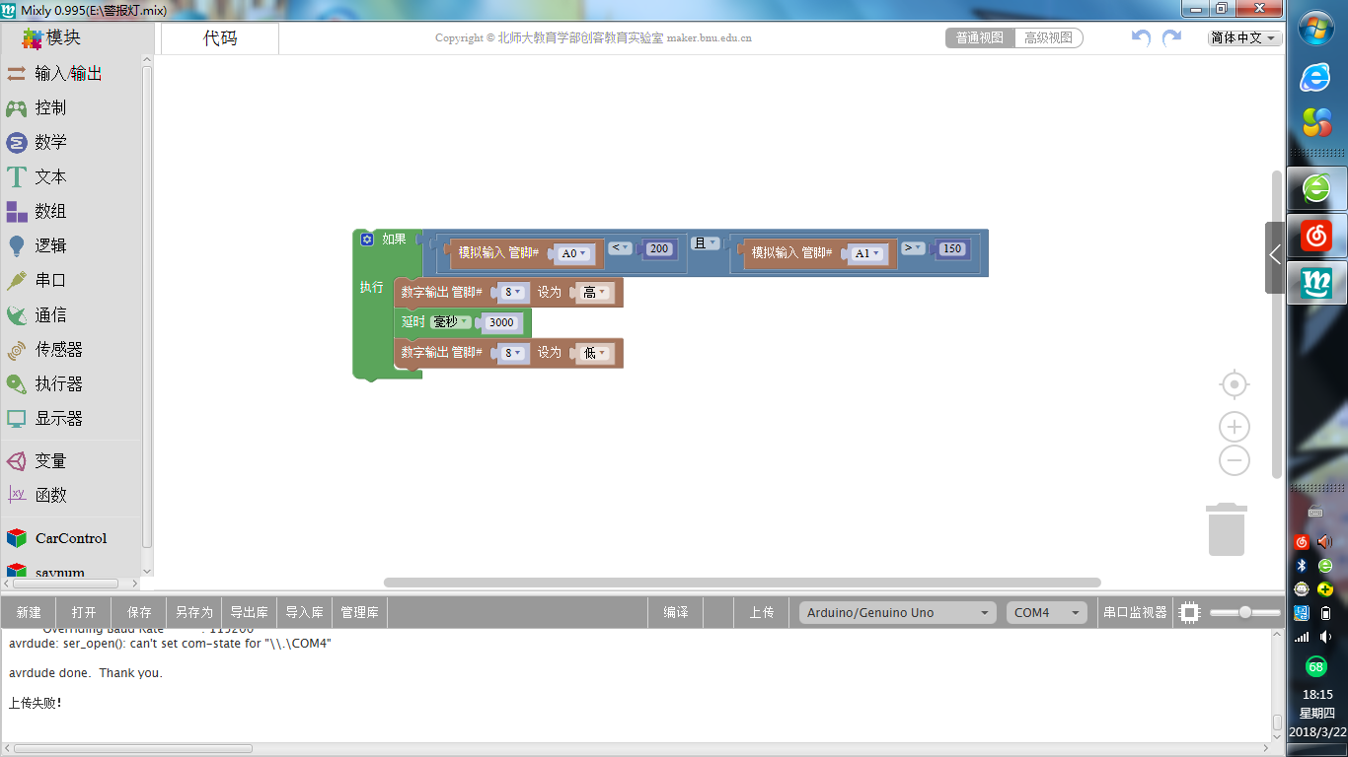
Task: Click the 编译 button
Action: coord(676,612)
